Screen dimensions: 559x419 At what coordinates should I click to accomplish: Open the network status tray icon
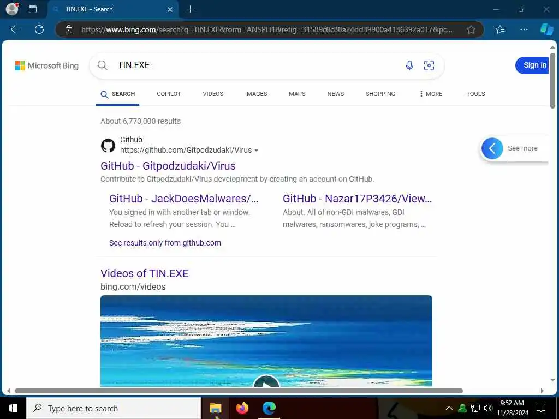[x=475, y=408]
